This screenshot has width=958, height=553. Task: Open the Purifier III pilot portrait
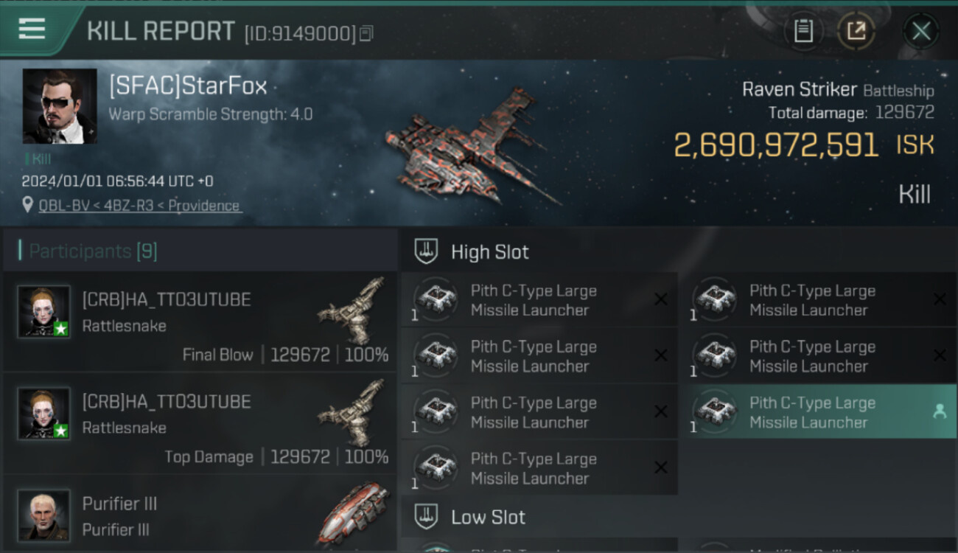[x=44, y=515]
